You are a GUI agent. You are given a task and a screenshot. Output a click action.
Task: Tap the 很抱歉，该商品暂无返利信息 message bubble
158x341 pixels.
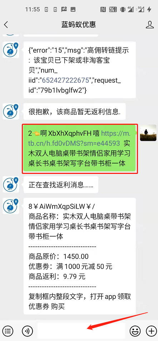pyautogui.click(x=75, y=112)
